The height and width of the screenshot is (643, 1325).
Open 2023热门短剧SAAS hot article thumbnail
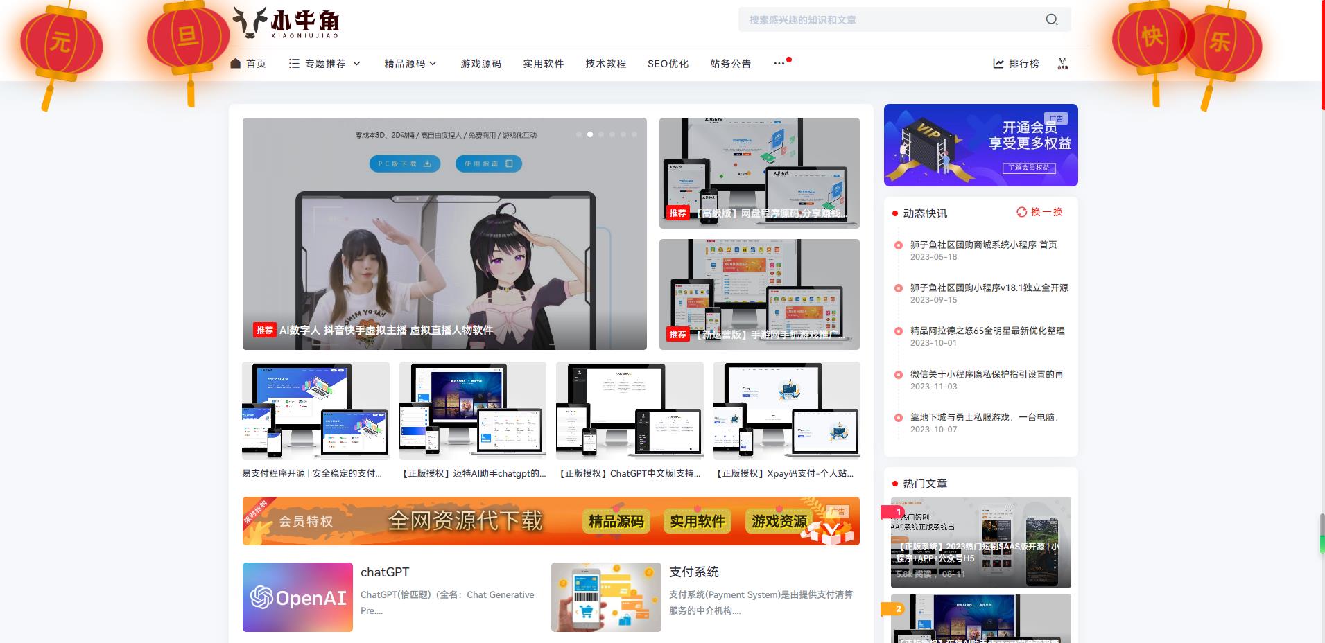[x=980, y=543]
